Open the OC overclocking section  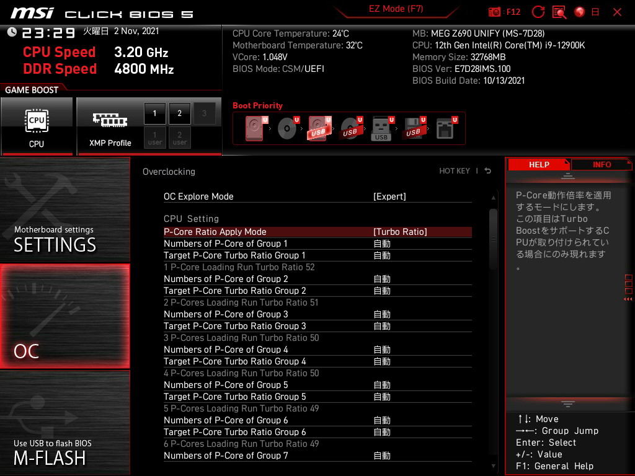64,316
